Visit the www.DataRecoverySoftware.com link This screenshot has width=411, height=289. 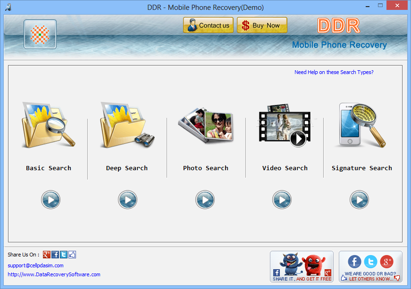click(54, 274)
